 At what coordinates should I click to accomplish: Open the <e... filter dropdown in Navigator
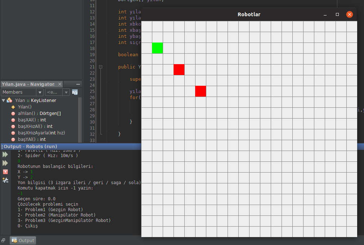[x=57, y=92]
